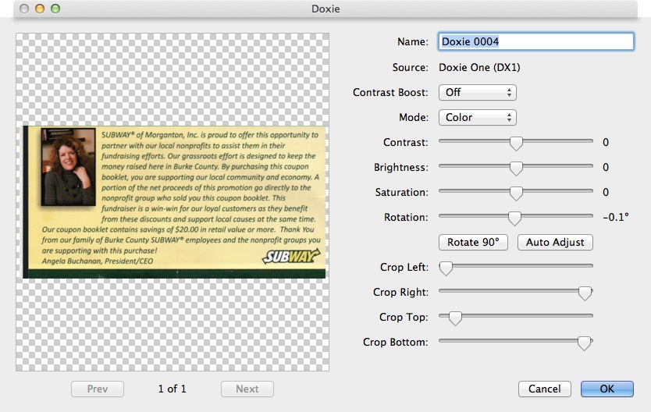Click the Saturation value 0
The width and height of the screenshot is (651, 412).
606,192
